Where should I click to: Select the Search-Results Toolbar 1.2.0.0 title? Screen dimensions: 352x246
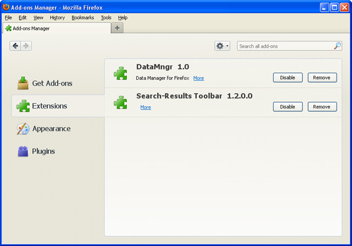click(194, 96)
